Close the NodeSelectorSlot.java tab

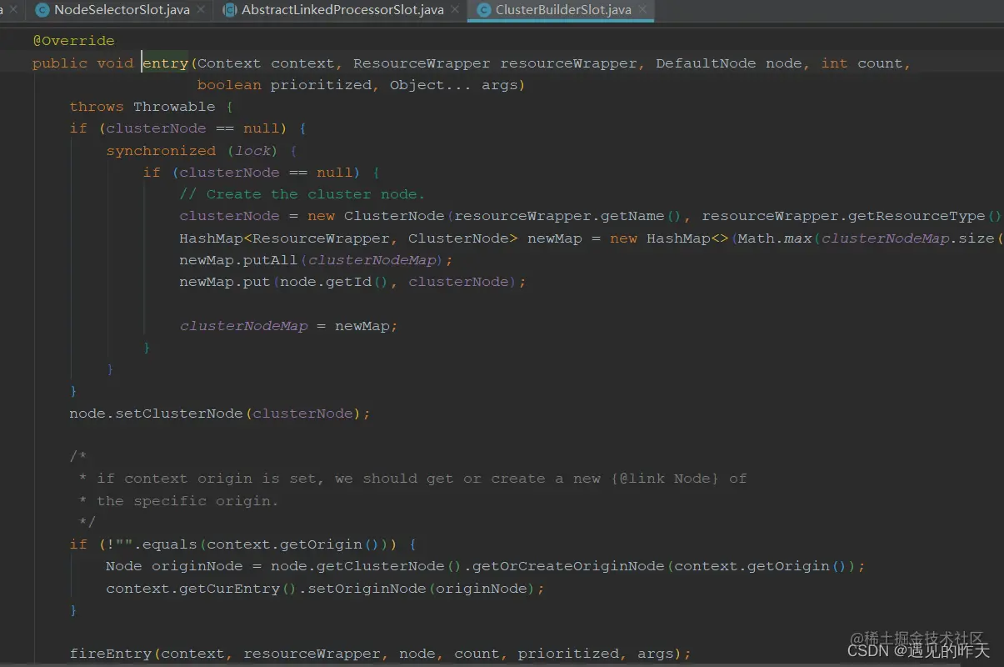[x=201, y=10]
